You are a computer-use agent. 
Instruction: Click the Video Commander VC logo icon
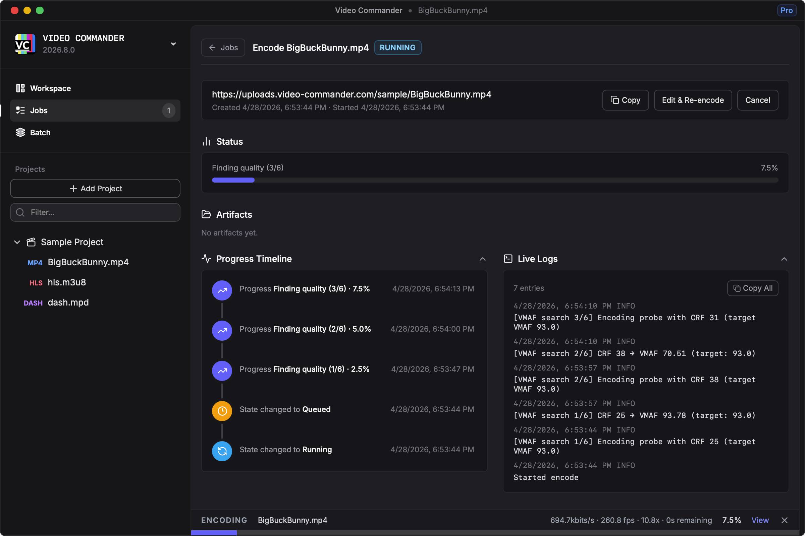[25, 44]
